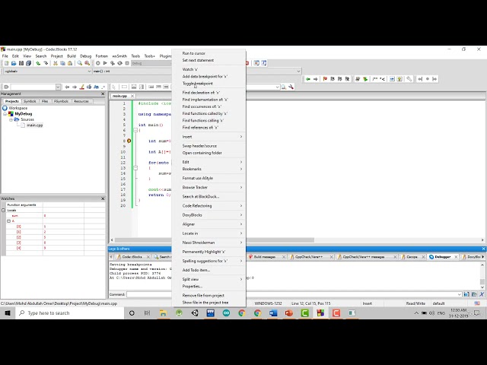This screenshot has width=487, height=365.
Task: Open File Explorer from the taskbar
Action: (x=163, y=313)
